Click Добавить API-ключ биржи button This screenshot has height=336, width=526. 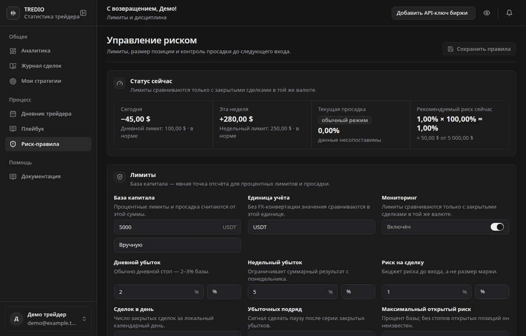[x=433, y=13]
